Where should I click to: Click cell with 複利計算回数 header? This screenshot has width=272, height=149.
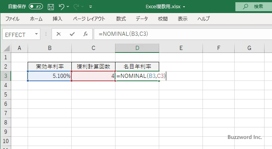(93, 67)
